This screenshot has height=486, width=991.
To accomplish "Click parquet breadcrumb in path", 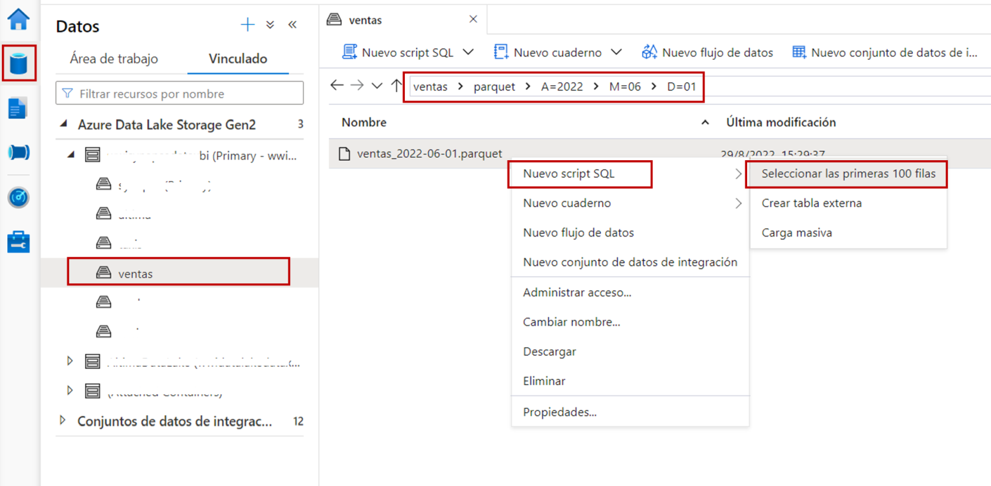I will tap(494, 86).
